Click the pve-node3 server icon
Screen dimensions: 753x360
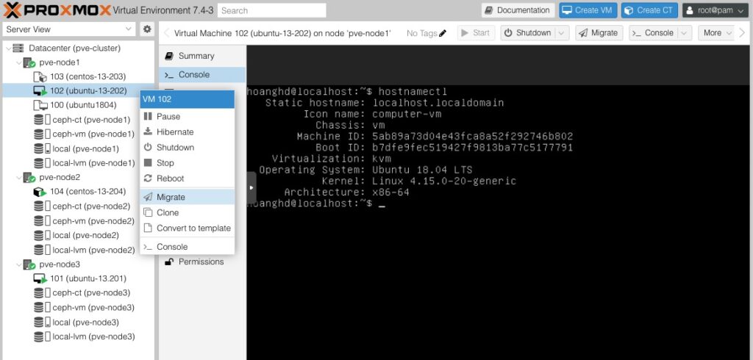point(29,264)
